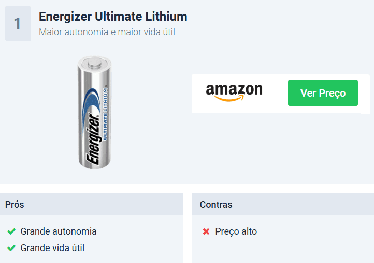Image resolution: width=374 pixels, height=263 pixels.
Task: Click the green check beside Grande vida útil
Action: tap(11, 248)
